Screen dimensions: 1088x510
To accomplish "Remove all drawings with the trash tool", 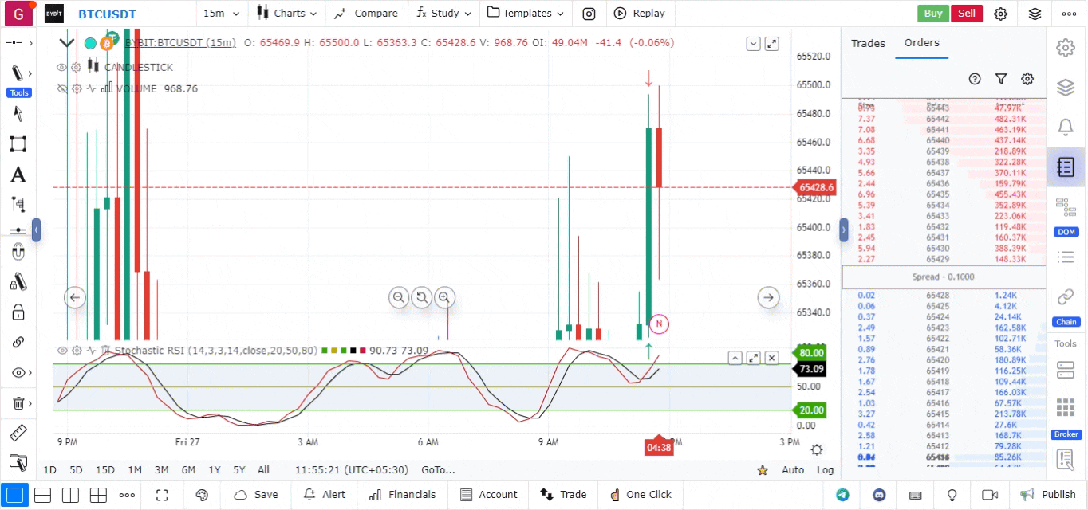I will [x=18, y=402].
